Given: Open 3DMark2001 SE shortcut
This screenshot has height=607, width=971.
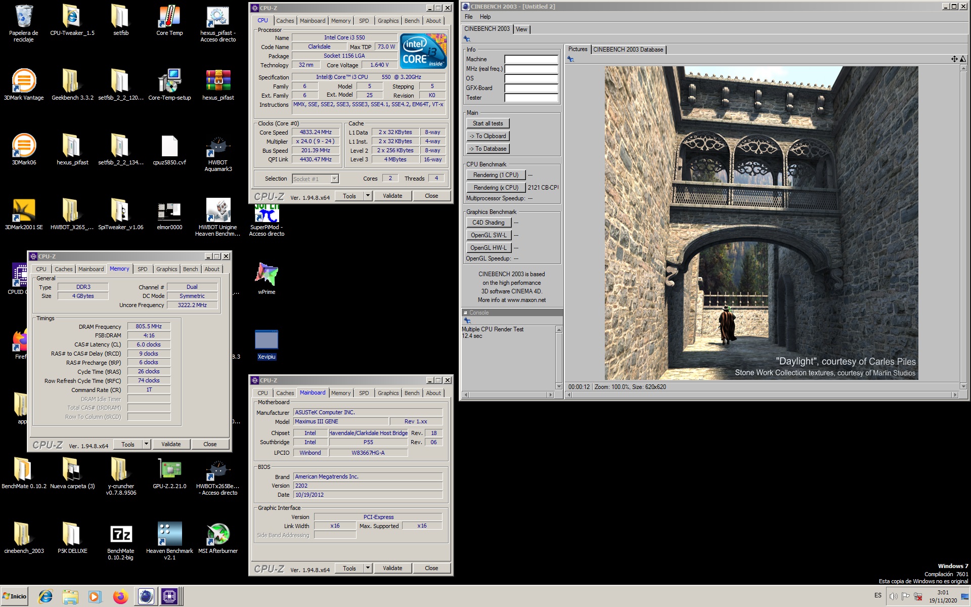Looking at the screenshot, I should coord(24,214).
